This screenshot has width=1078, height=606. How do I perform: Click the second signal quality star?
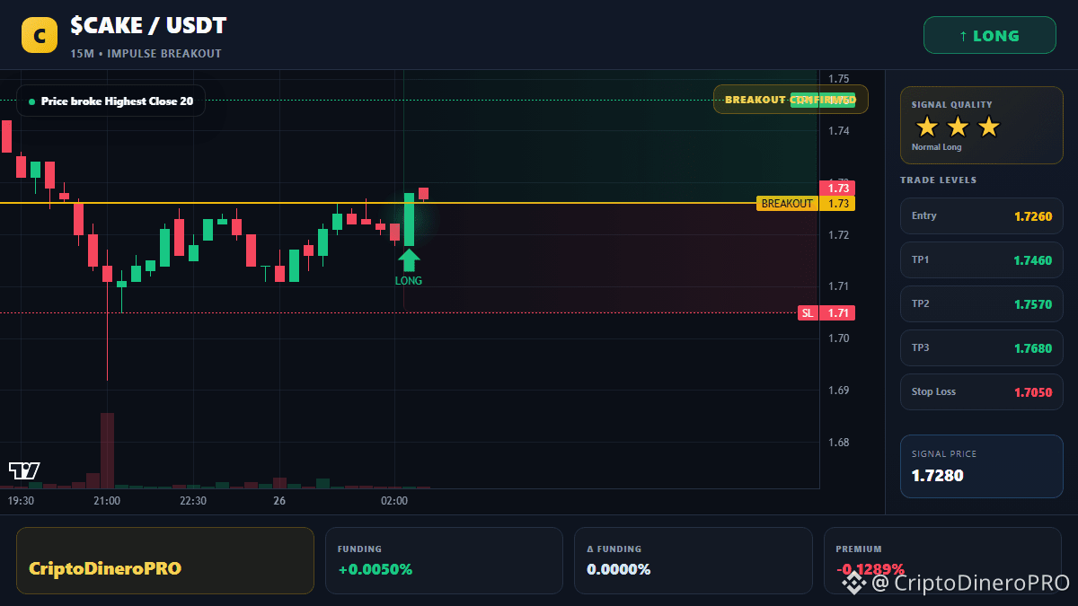coord(958,127)
